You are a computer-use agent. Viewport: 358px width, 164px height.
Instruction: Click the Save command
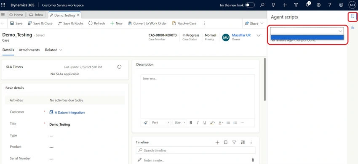[x=16, y=23]
